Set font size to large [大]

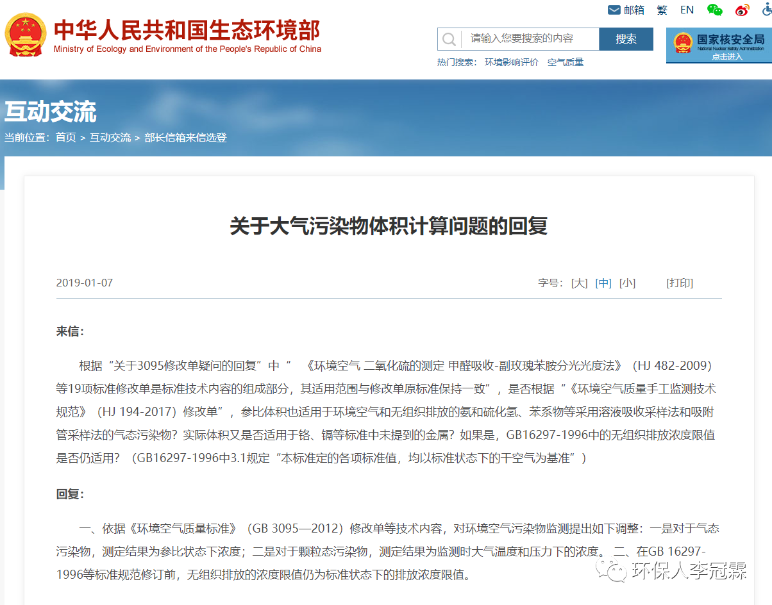[x=579, y=283]
